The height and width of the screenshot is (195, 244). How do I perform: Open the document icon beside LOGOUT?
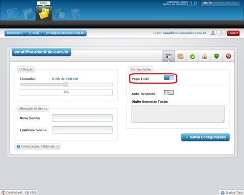(x=222, y=33)
